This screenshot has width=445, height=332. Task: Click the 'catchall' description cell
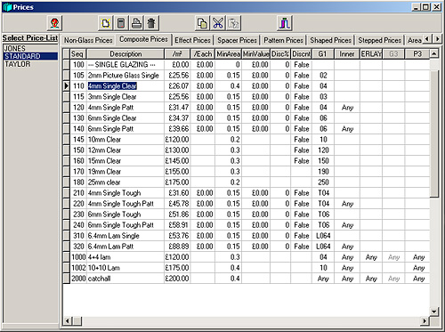coord(125,279)
